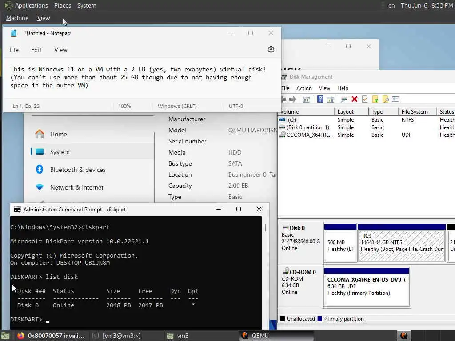Viewport: 455px width, 341px height.
Task: Select the (Disk 0 partition 1) volume row
Action: click(367, 127)
